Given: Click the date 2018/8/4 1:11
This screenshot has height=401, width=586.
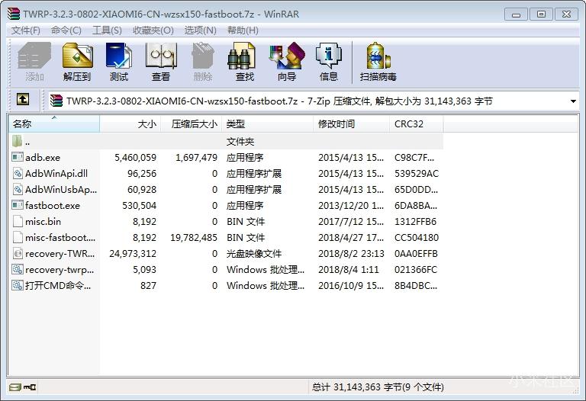Looking at the screenshot, I should coord(349,270).
